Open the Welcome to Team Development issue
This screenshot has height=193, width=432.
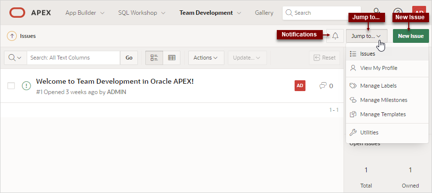(x=115, y=81)
